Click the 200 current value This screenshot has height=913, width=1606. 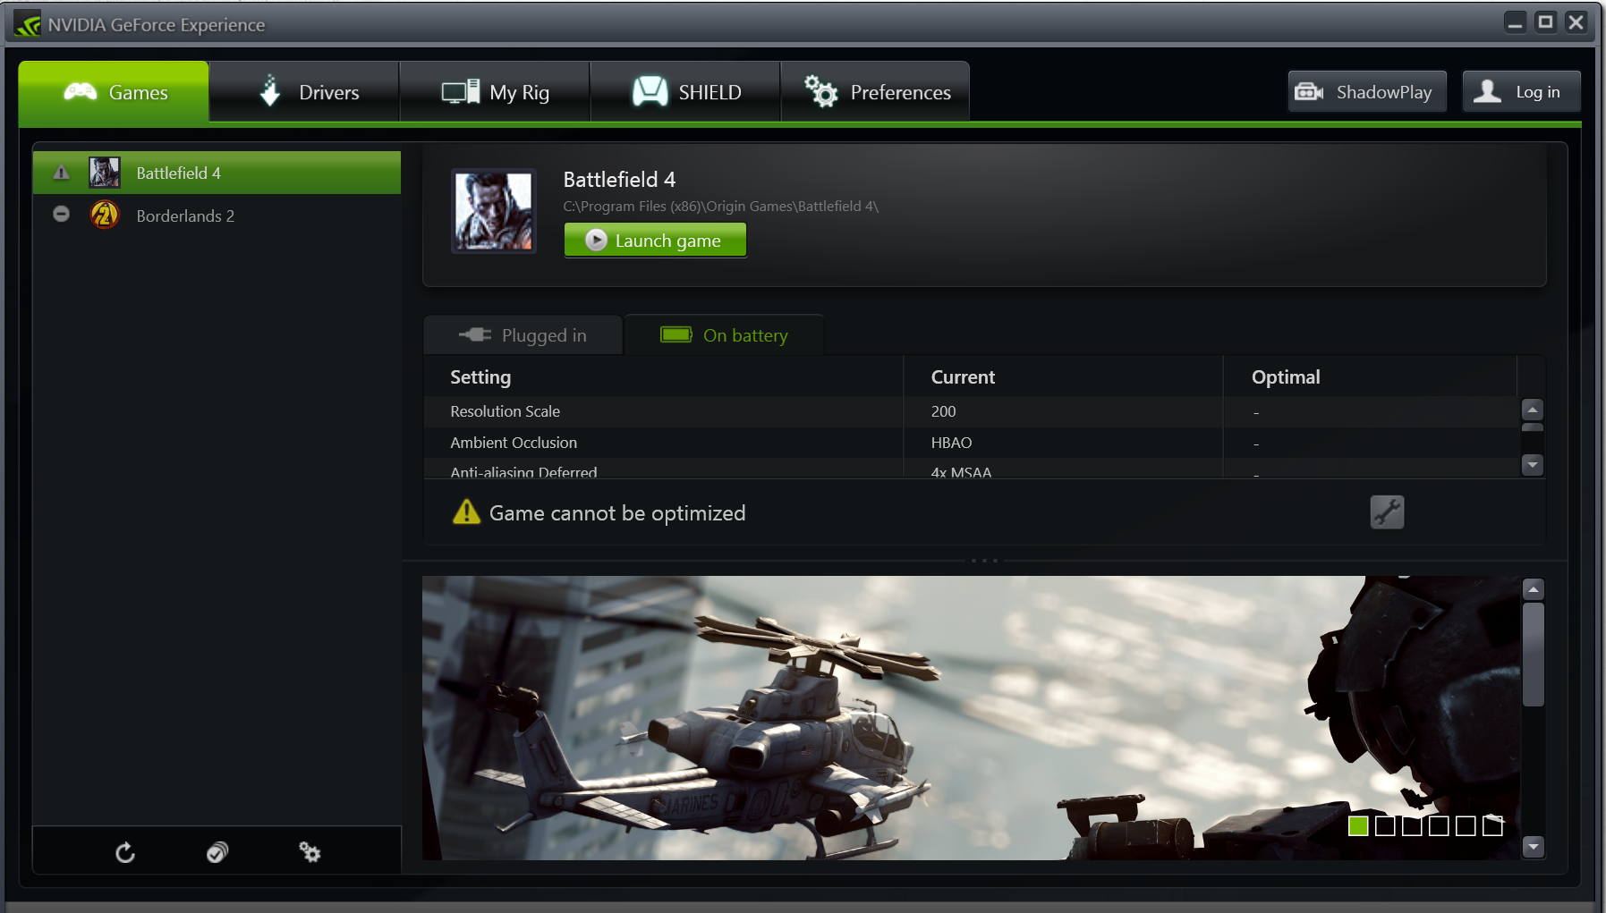coord(943,411)
